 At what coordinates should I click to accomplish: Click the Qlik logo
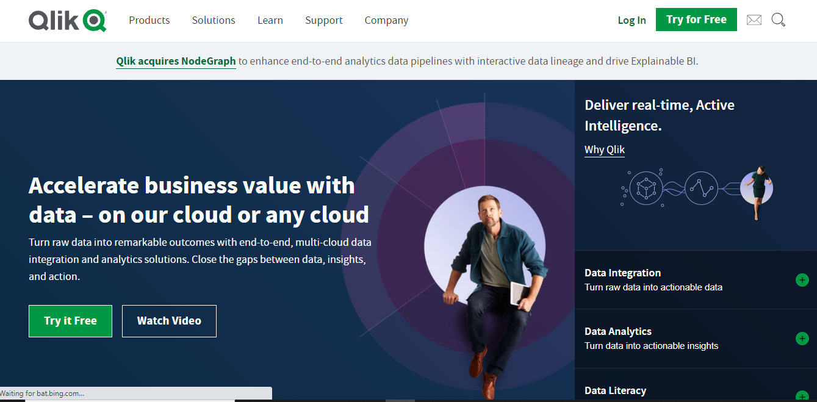pyautogui.click(x=68, y=20)
